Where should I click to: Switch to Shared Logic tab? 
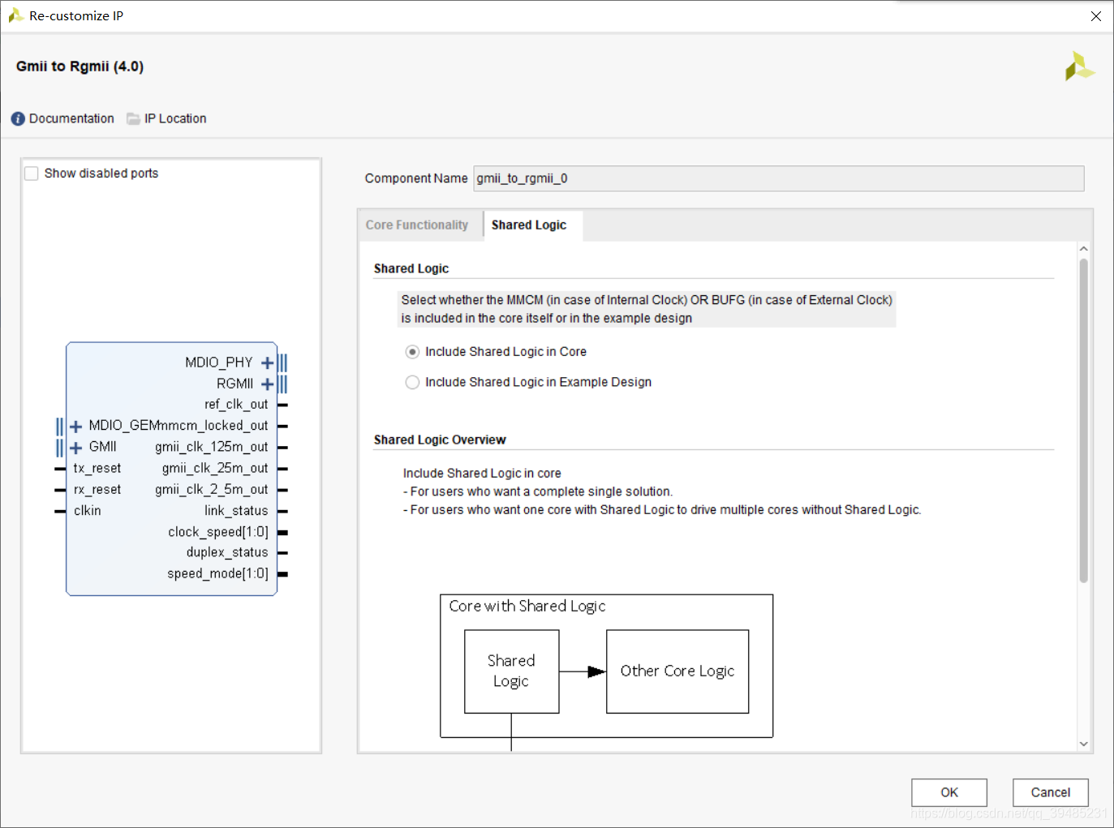[x=529, y=225]
